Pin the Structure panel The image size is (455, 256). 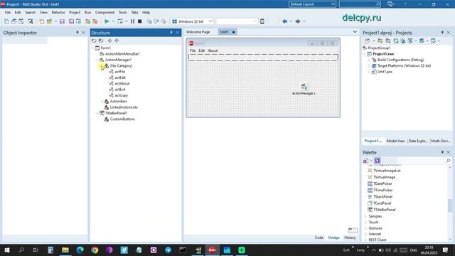tap(171, 33)
